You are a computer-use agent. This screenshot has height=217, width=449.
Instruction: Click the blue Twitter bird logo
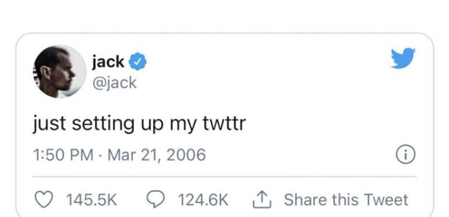pyautogui.click(x=403, y=58)
